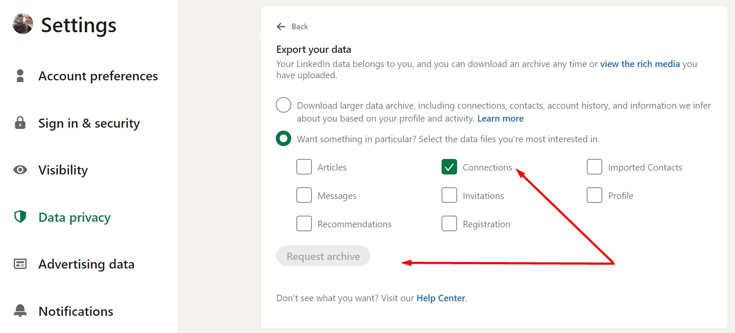
Task: Open the Notifications settings section
Action: (76, 312)
